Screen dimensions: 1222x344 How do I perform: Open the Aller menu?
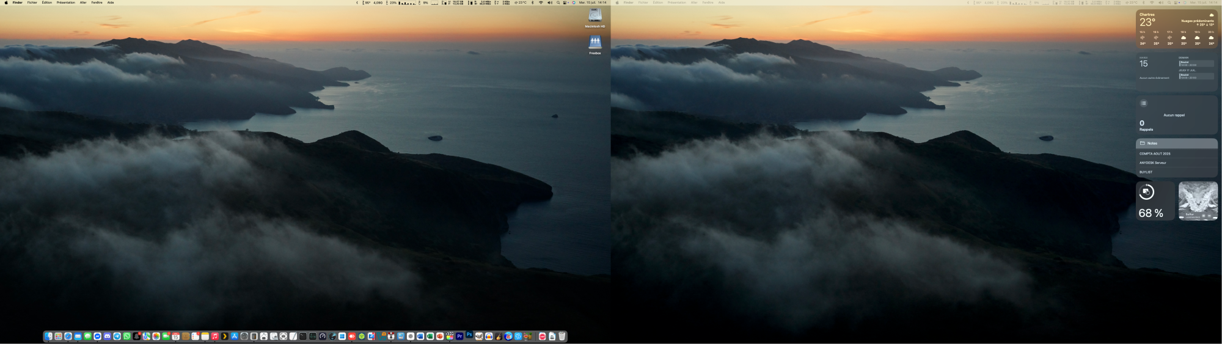coord(83,2)
